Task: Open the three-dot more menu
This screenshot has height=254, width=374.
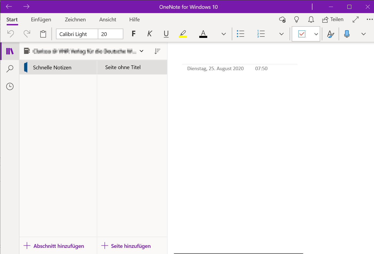Action: point(370,19)
